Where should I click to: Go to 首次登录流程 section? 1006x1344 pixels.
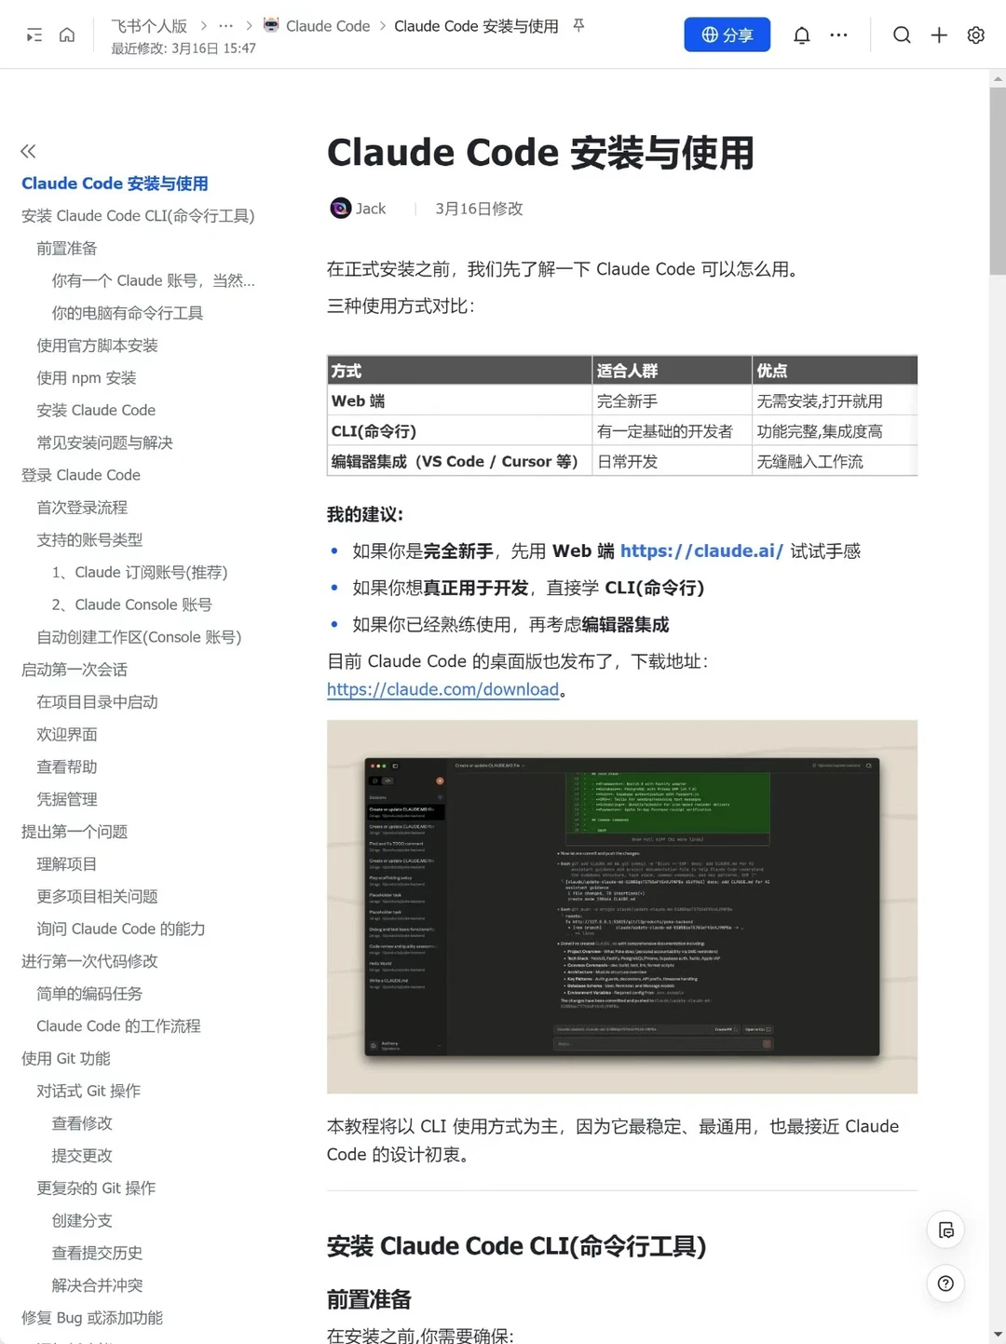(82, 508)
